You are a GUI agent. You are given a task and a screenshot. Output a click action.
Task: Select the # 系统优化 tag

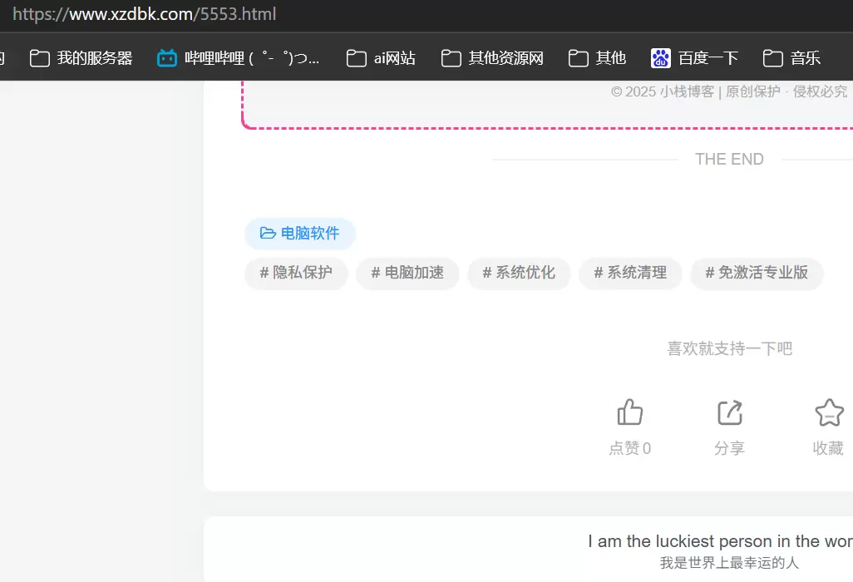tap(519, 273)
